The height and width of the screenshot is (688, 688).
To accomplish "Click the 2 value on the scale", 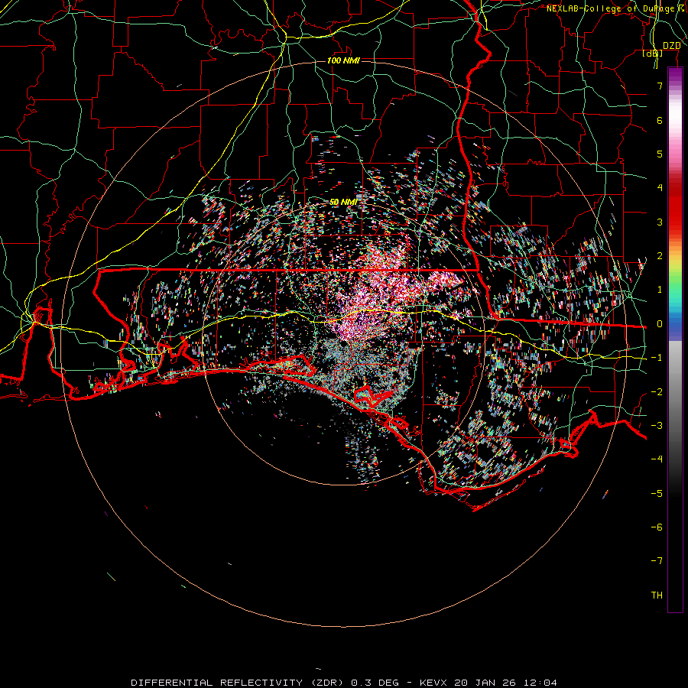I will [660, 256].
